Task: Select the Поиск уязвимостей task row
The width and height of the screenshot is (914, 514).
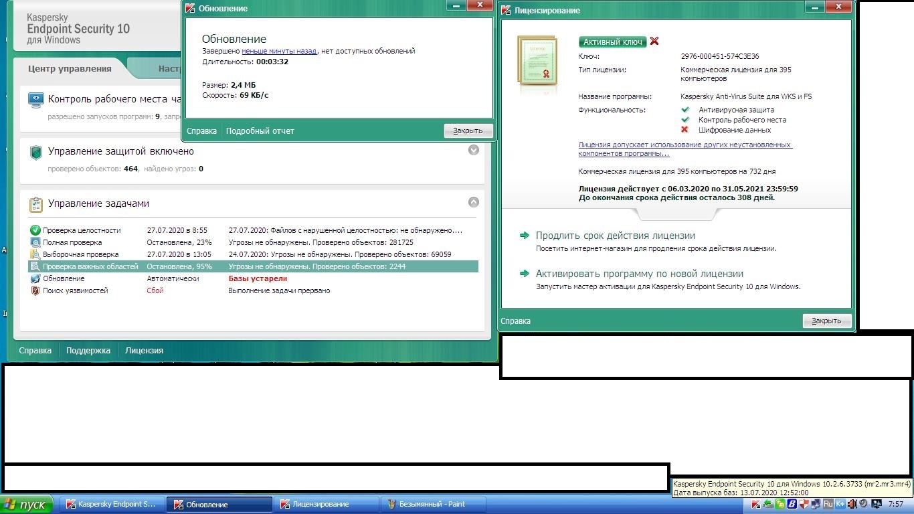Action: pyautogui.click(x=253, y=290)
